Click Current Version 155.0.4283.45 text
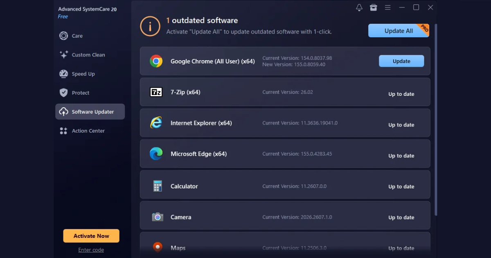The height and width of the screenshot is (258, 491). pyautogui.click(x=297, y=154)
